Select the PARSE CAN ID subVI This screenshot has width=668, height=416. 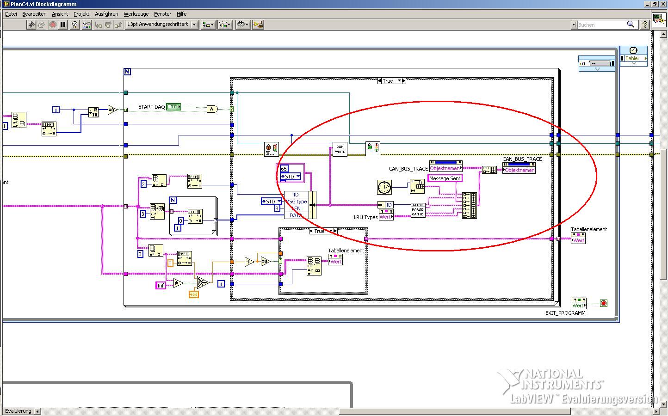418,210
